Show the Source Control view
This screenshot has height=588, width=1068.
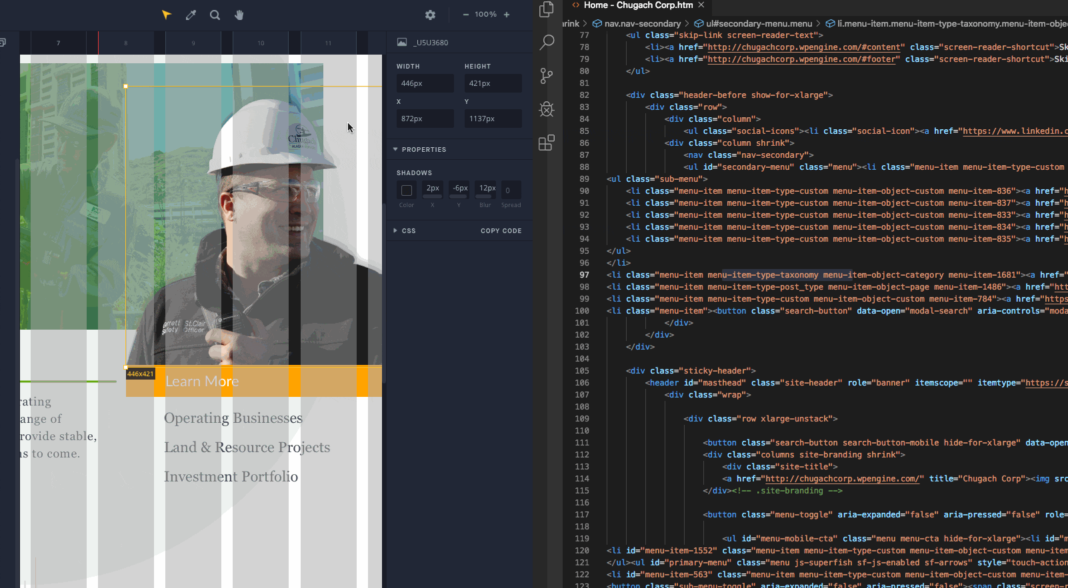(547, 76)
